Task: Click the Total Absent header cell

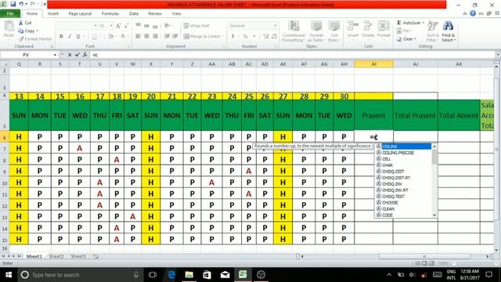Action: 459,115
